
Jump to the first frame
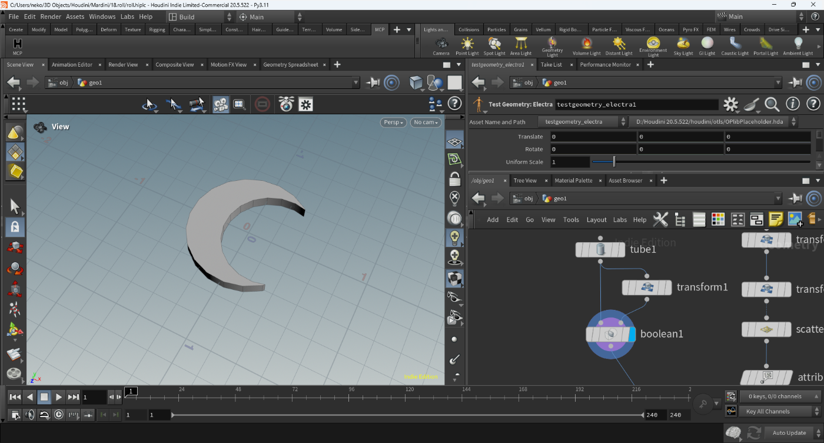(15, 397)
